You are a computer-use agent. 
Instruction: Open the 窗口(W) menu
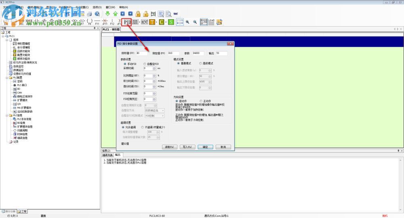point(111,7)
